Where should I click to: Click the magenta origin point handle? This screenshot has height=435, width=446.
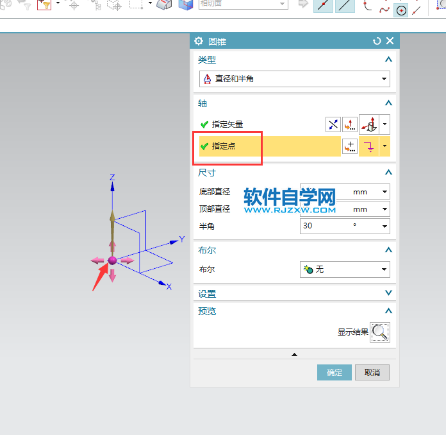(112, 260)
